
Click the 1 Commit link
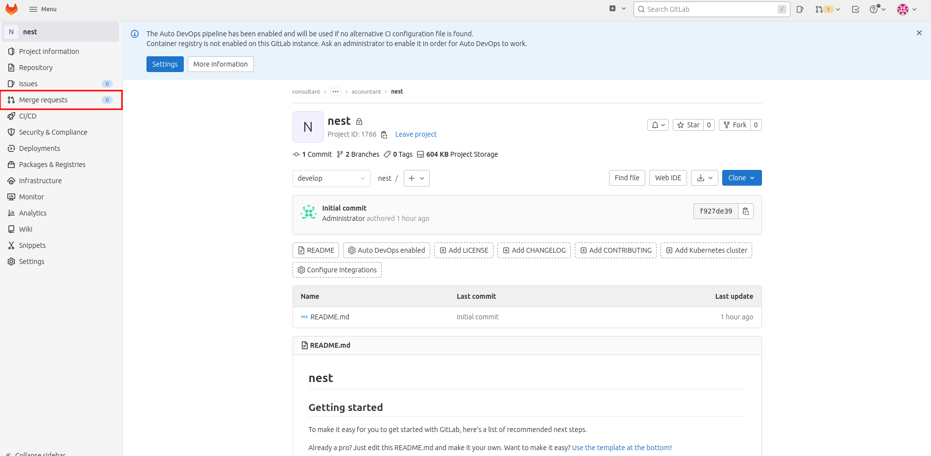[312, 154]
